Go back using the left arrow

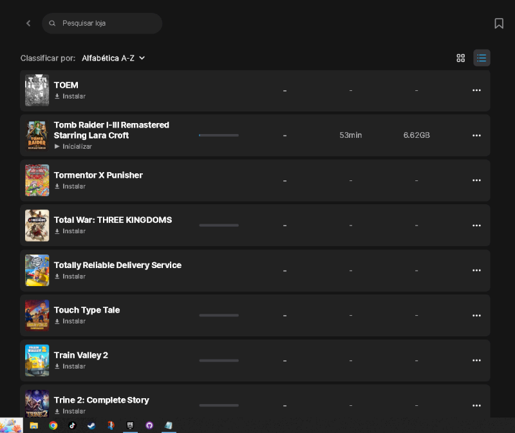[28, 23]
